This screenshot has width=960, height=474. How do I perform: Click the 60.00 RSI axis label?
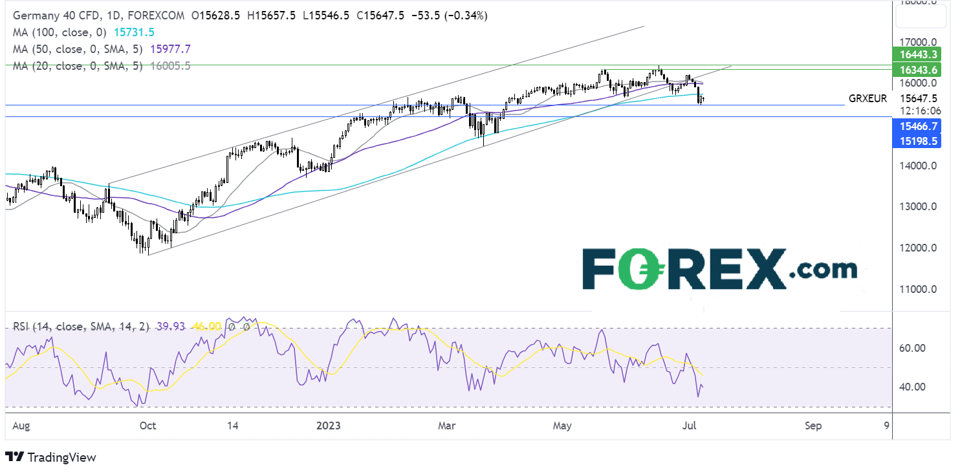[913, 348]
